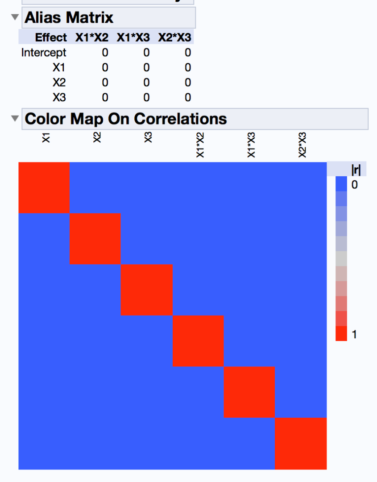Select the X1*X2 column header in Alias Matrix
The image size is (377, 482).
(x=91, y=37)
